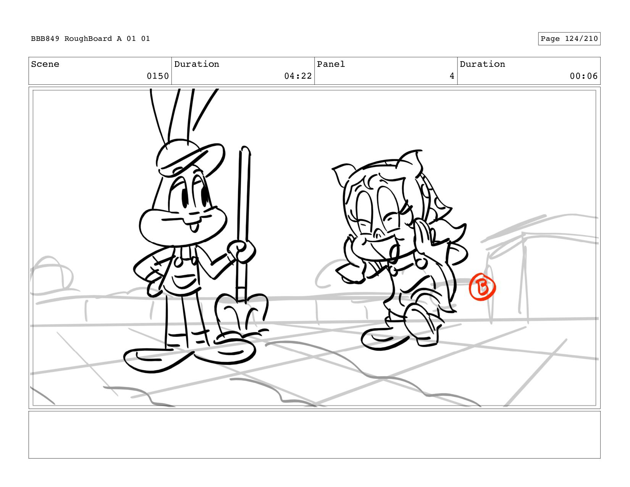The width and height of the screenshot is (630, 487).
Task: Click the Duration label above "04:22"
Action: [197, 64]
